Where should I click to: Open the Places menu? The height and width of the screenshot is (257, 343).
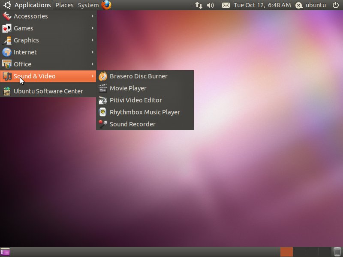64,5
